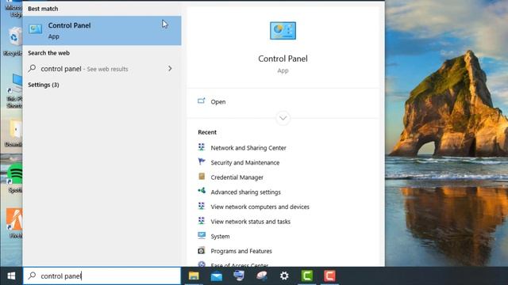The width and height of the screenshot is (508, 285).
Task: Click the magnifier icon in taskbar search box
Action: pyautogui.click(x=32, y=275)
